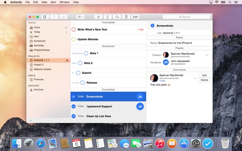Open the move-to-list dropdown in the toolbar

[x=81, y=17]
